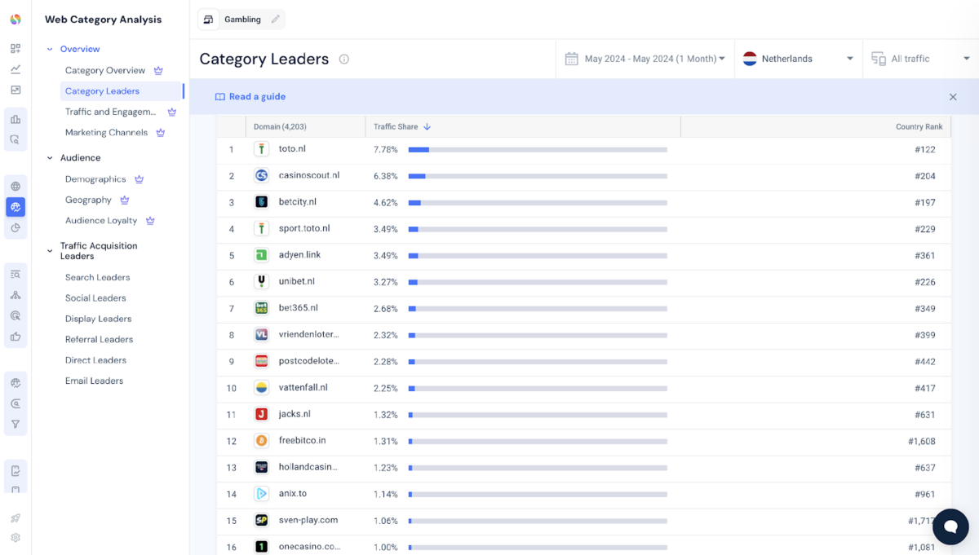Click the unibet.nl favicon

(x=261, y=281)
